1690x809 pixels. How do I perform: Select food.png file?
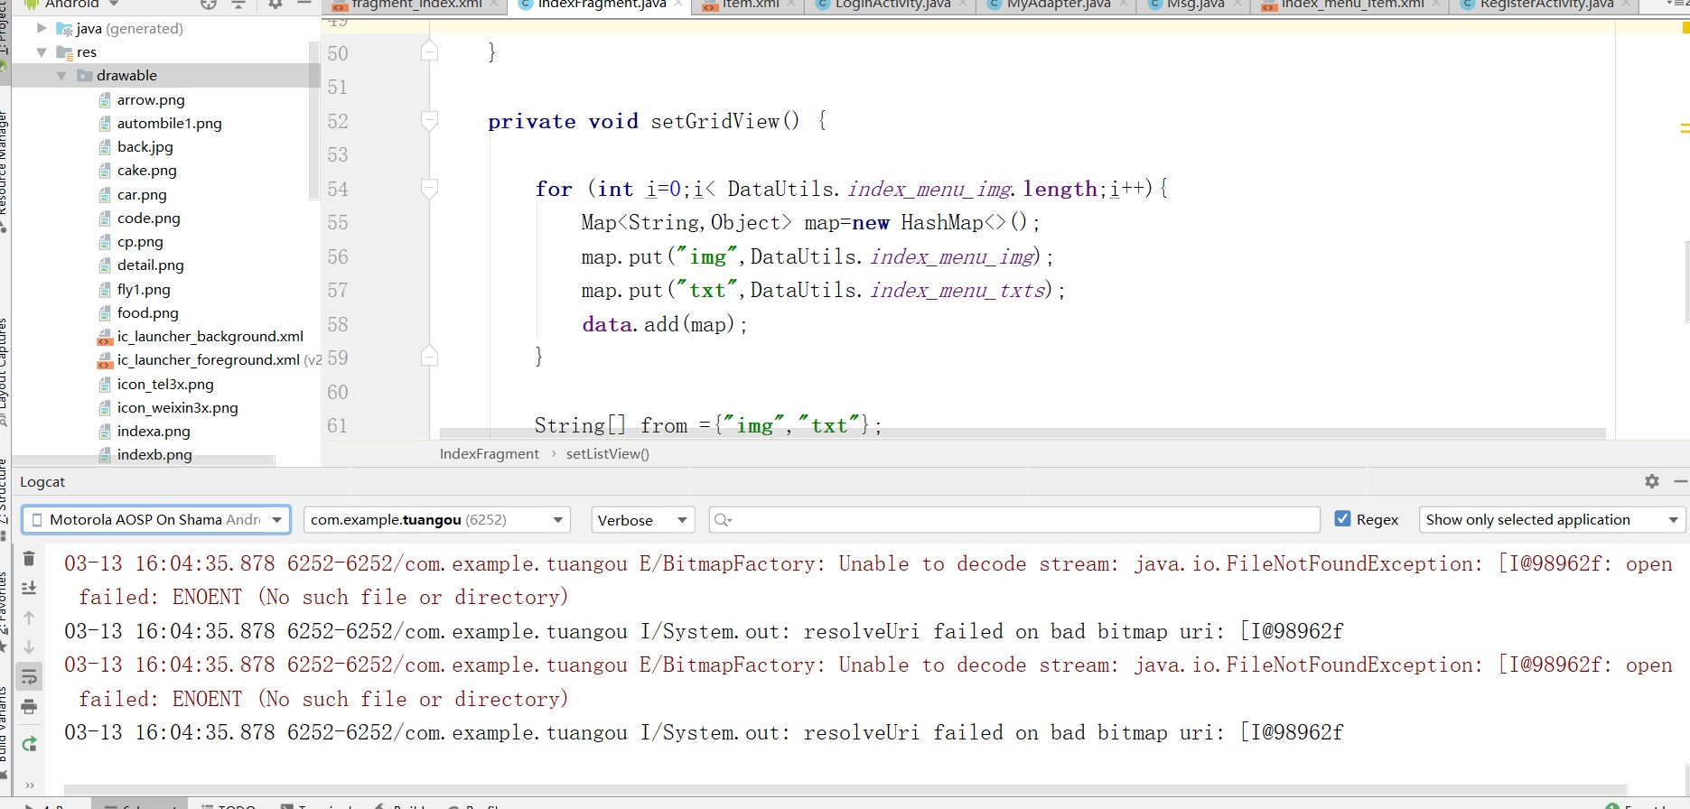[147, 312]
